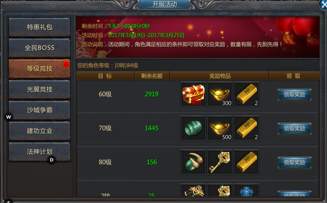Switch to the 全民BOSS tab
Image resolution: width=327 pixels, height=203 pixels.
click(x=39, y=48)
